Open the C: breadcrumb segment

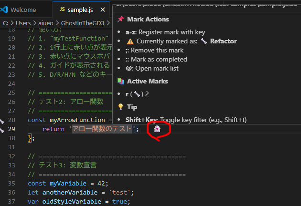(x=5, y=23)
